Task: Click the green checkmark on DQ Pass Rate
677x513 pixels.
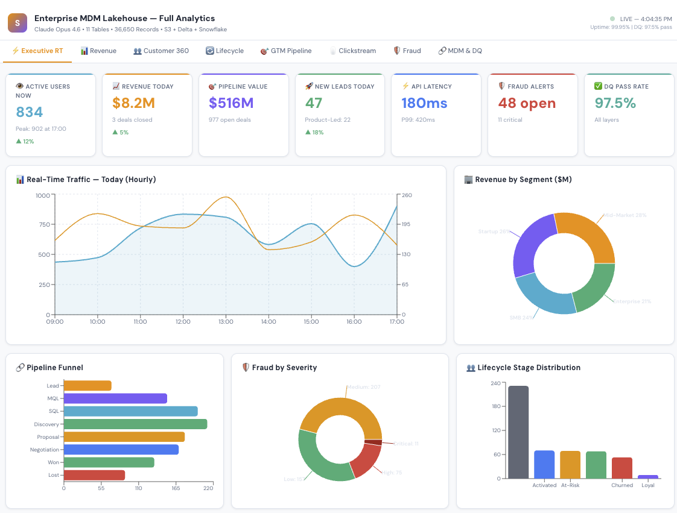Action: (x=598, y=86)
